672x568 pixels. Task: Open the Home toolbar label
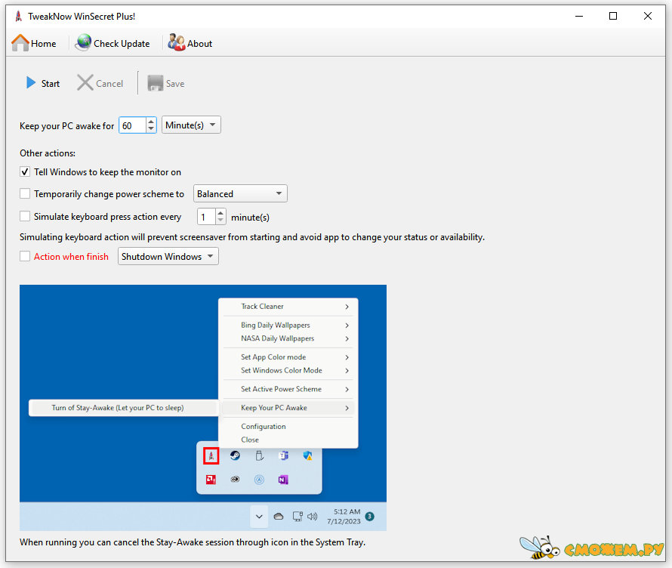click(43, 44)
